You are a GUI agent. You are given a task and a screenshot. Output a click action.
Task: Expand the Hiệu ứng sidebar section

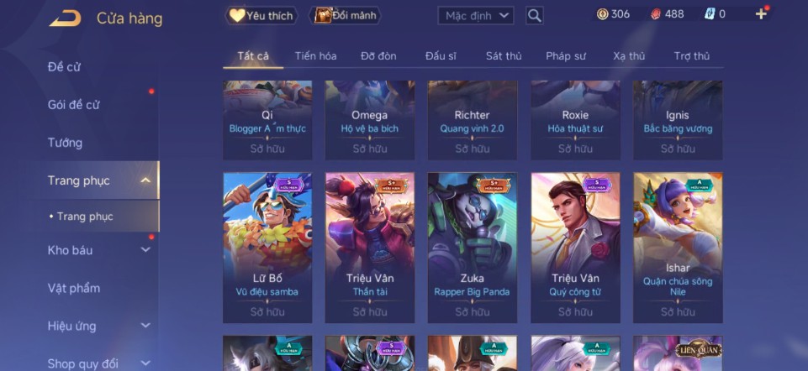tap(145, 326)
